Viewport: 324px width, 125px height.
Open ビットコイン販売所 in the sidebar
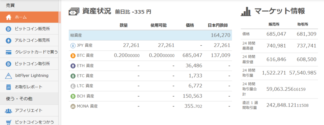[29, 29]
